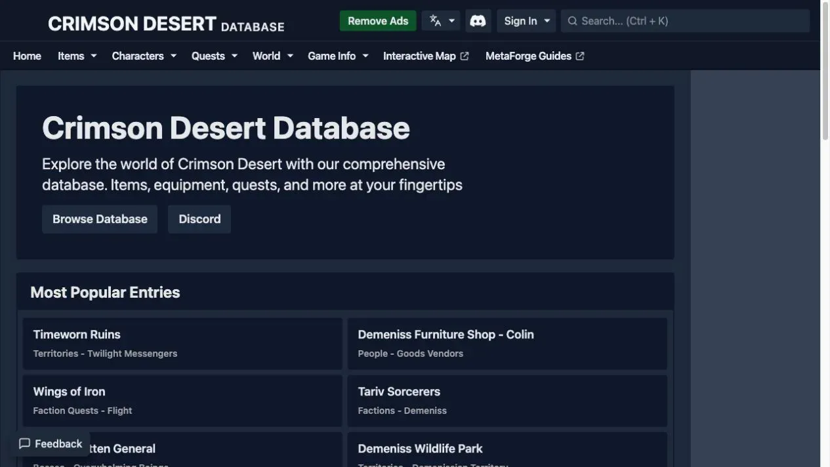This screenshot has height=467, width=830.
Task: Open the Wings of Iron entry
Action: (182, 401)
